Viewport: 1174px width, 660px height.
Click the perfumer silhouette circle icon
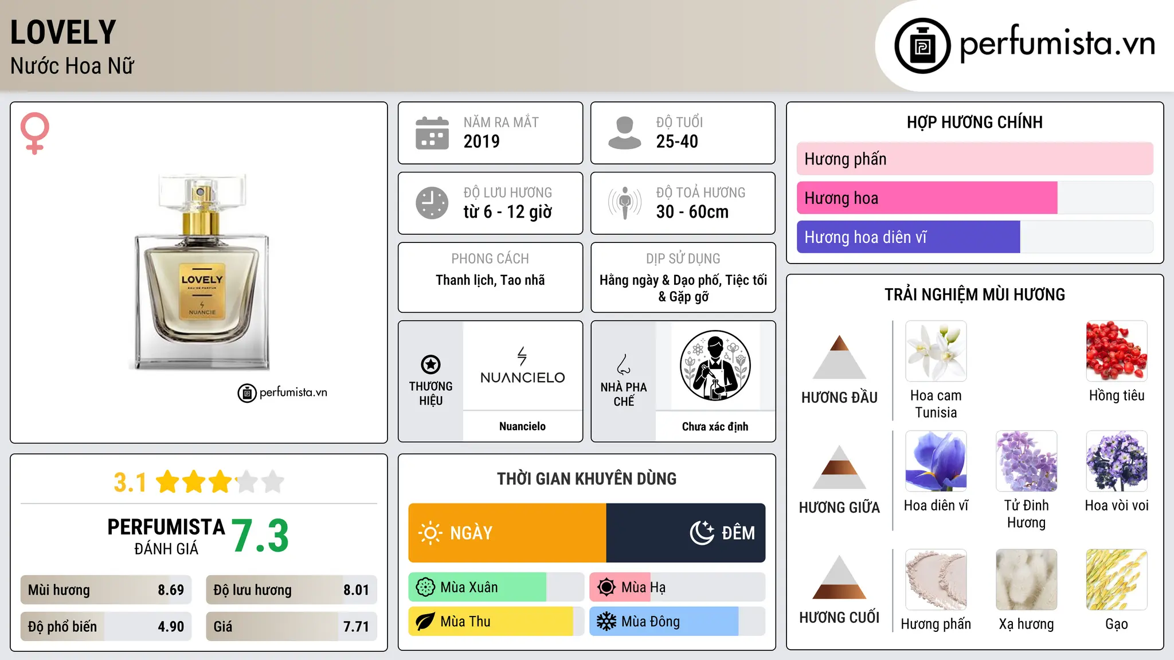(715, 366)
